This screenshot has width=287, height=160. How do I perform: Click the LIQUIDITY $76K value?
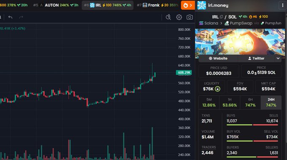pyautogui.click(x=208, y=89)
